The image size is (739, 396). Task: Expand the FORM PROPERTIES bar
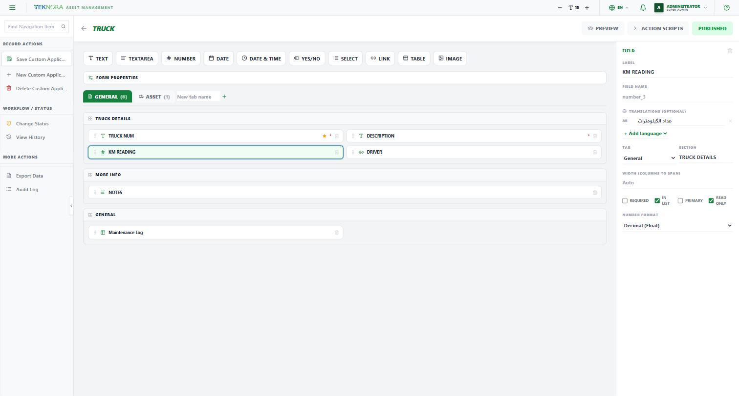pyautogui.click(x=345, y=78)
